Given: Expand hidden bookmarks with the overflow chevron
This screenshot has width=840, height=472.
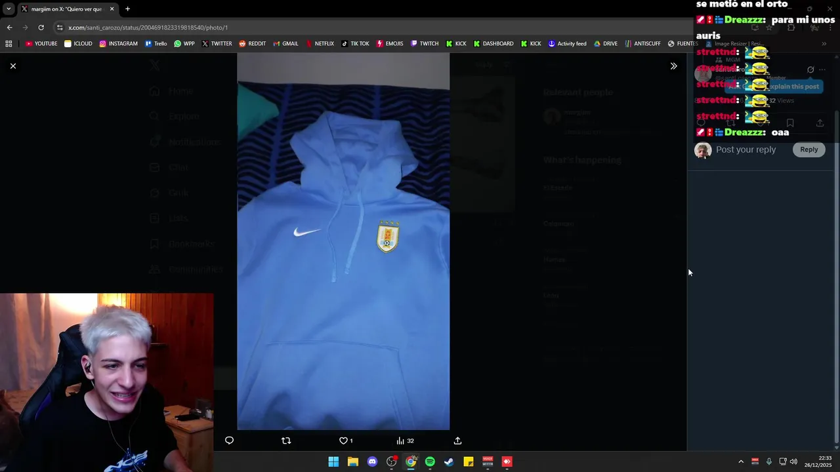Looking at the screenshot, I should (824, 44).
